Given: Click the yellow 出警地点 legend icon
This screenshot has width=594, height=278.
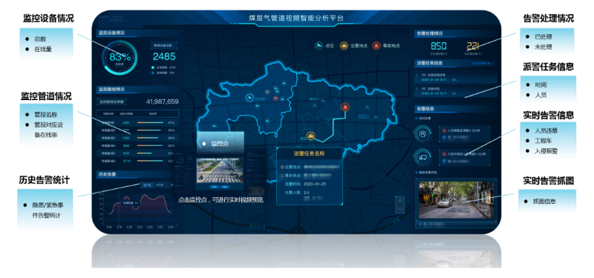Looking at the screenshot, I should [343, 46].
